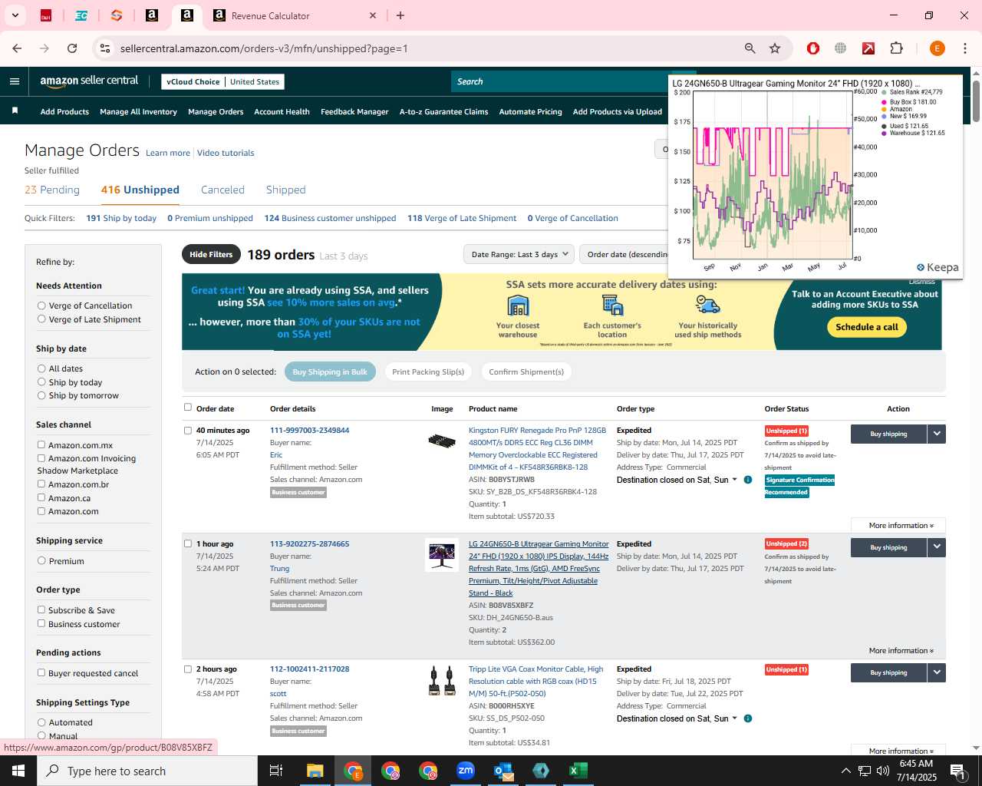Reload the current page
Image resolution: width=982 pixels, height=786 pixels.
(72, 48)
